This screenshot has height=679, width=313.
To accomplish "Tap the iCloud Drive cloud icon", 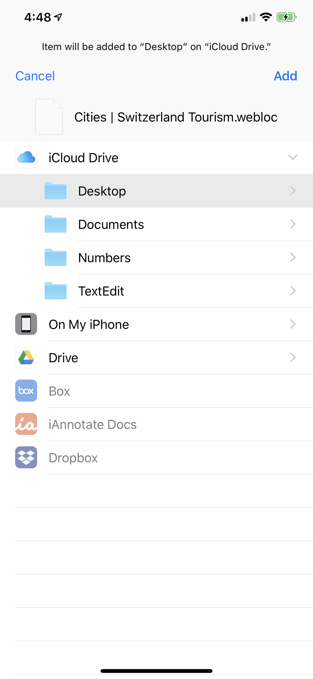I will click(26, 158).
